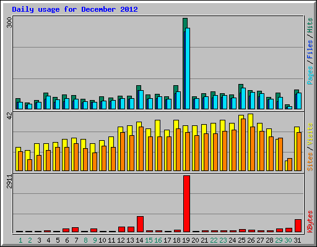This screenshot has width=317, height=247.
Task: Click the day 2 axis label
Action: point(30,240)
